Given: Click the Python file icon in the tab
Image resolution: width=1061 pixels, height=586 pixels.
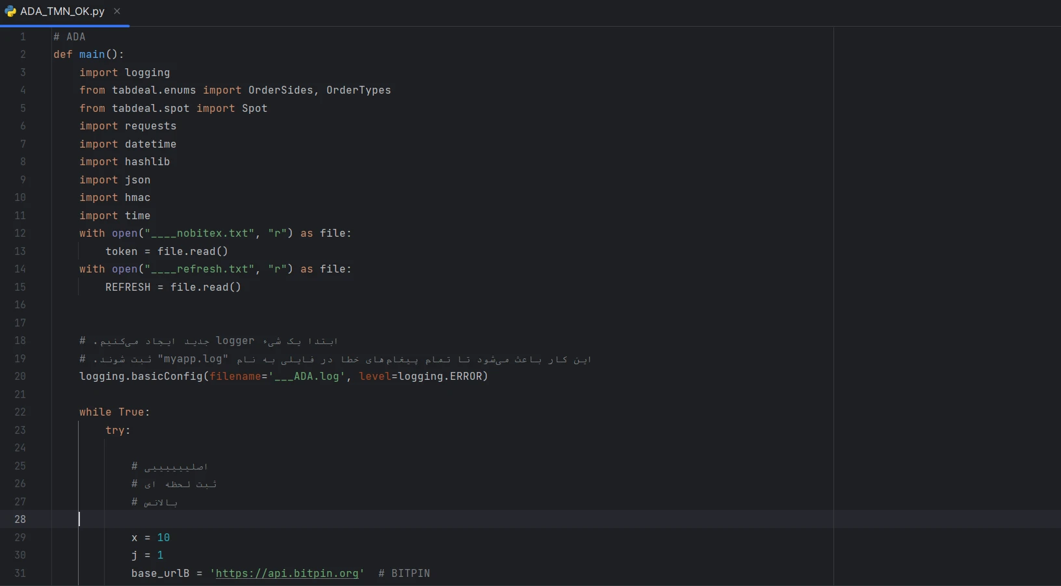Looking at the screenshot, I should click(x=10, y=11).
